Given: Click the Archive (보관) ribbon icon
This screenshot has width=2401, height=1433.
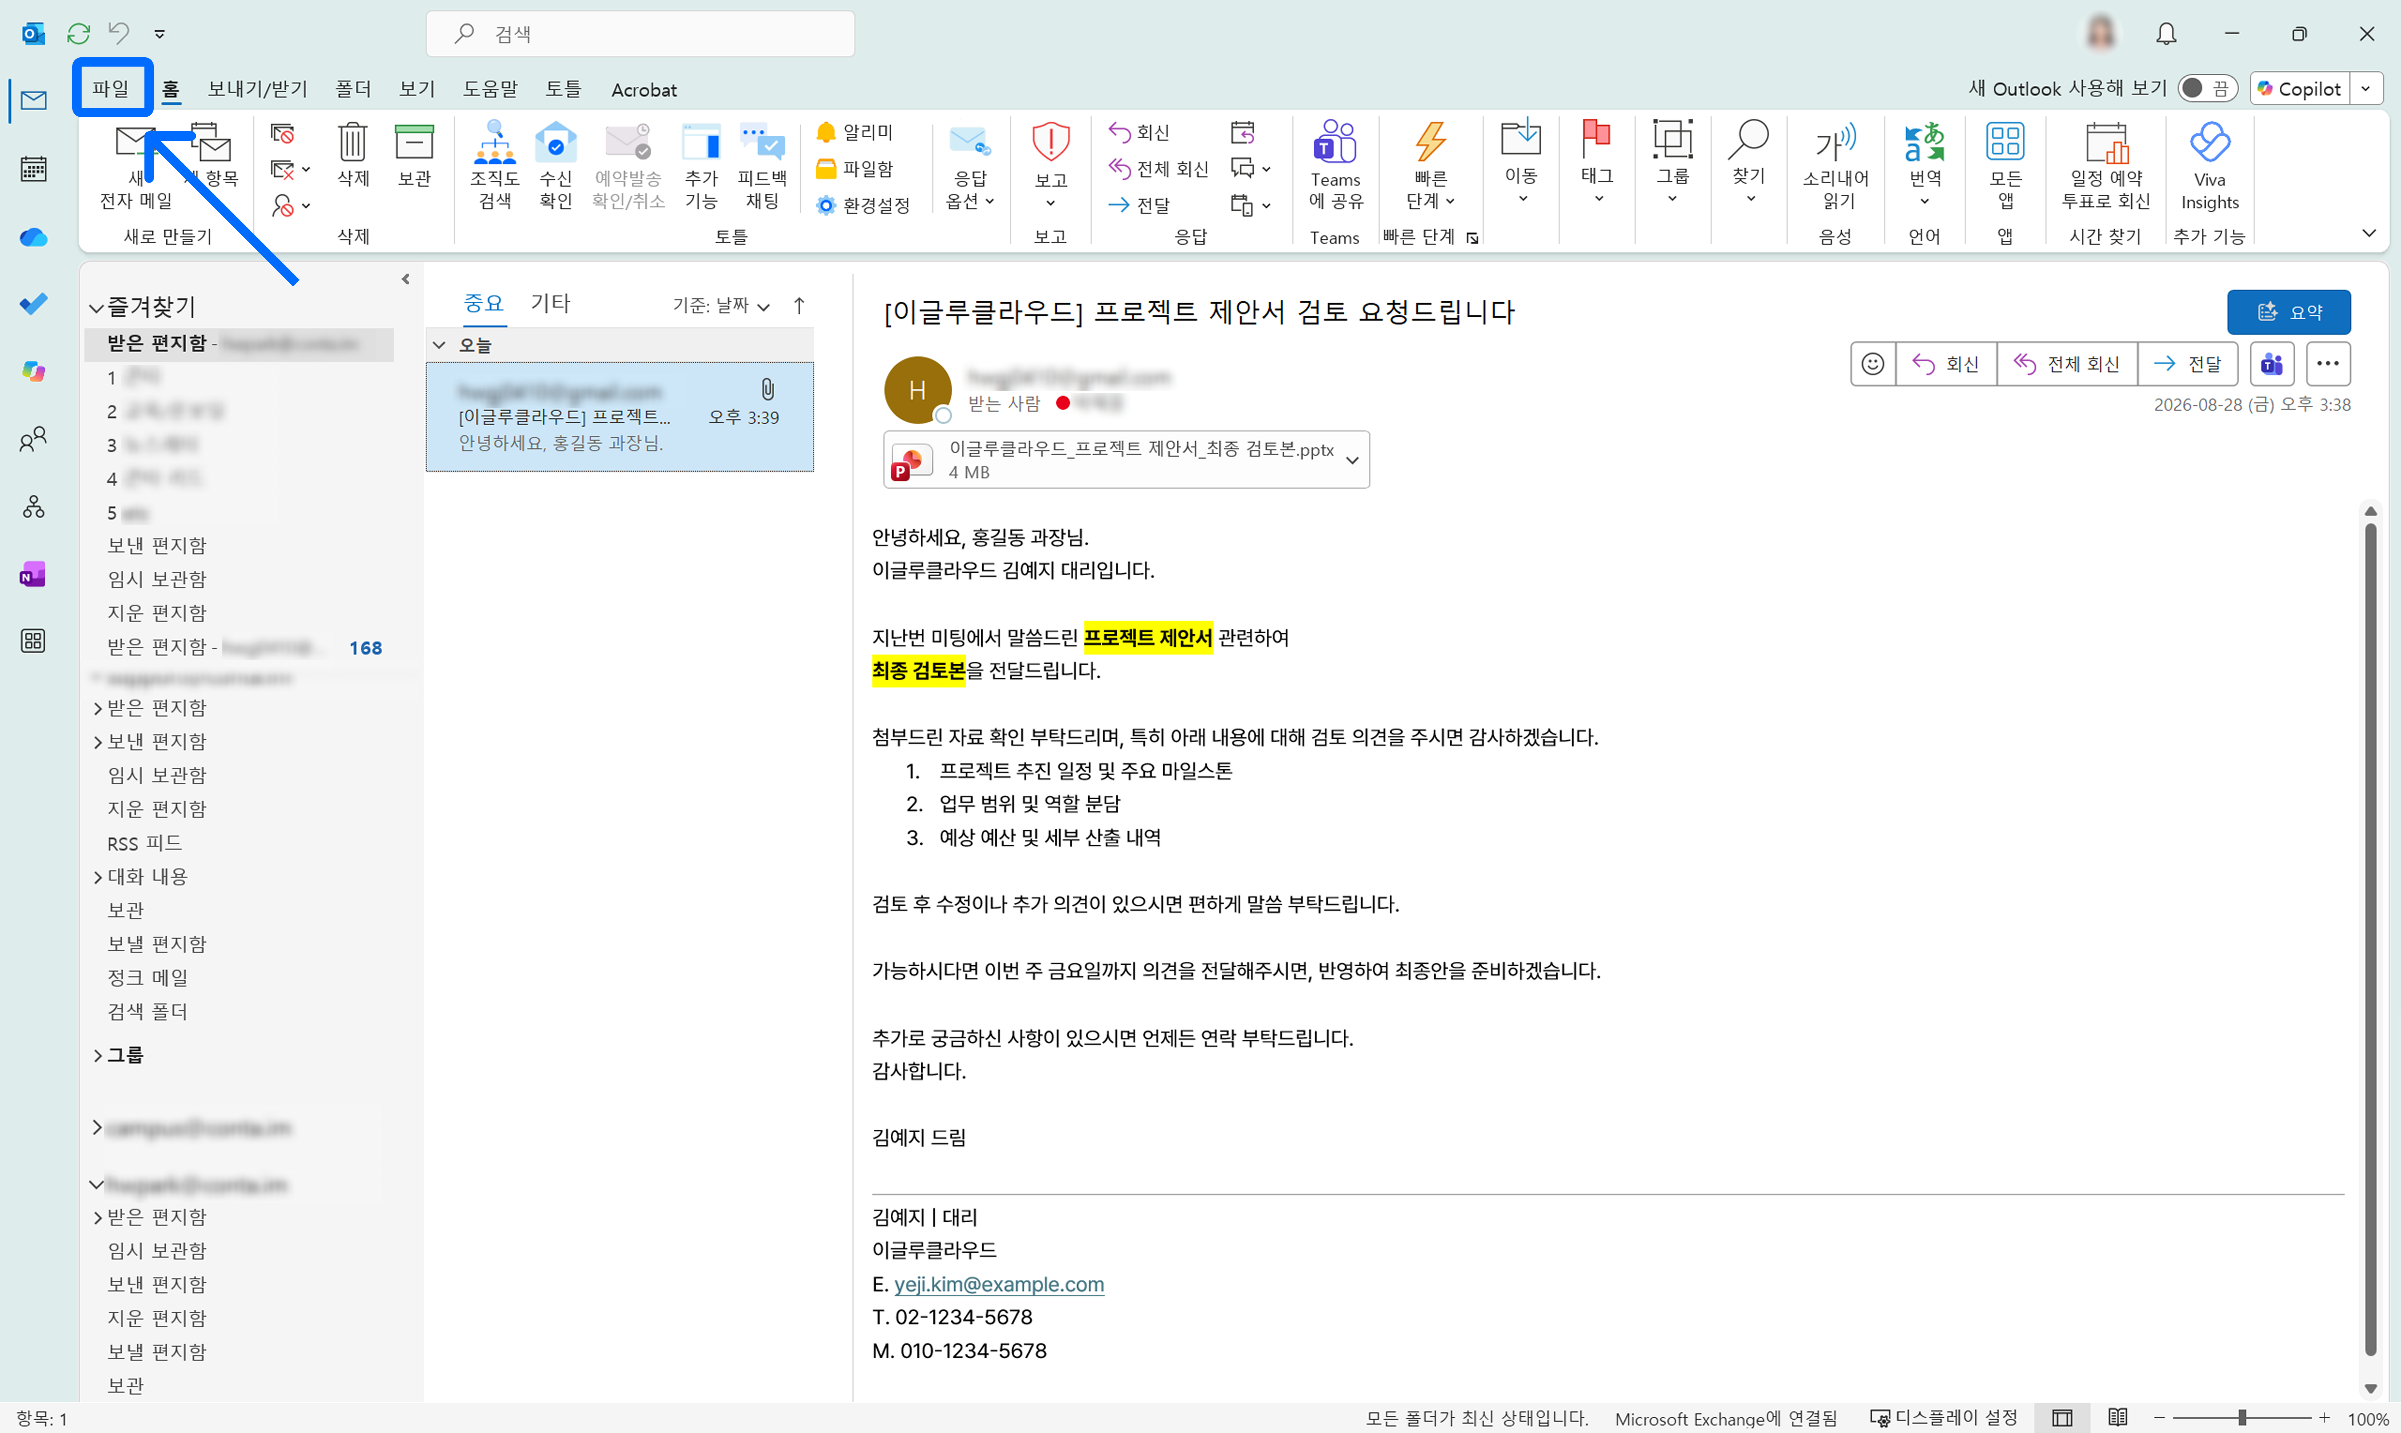Looking at the screenshot, I should point(414,154).
